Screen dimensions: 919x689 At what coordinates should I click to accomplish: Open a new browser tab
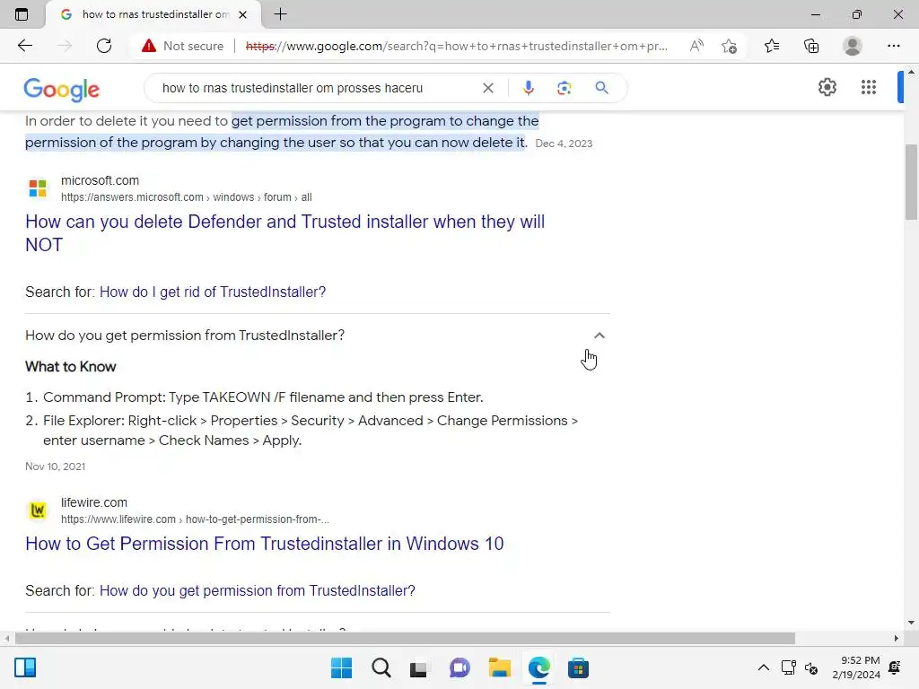pyautogui.click(x=281, y=14)
